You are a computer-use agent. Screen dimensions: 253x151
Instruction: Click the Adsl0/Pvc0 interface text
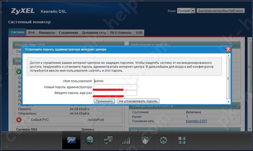pyautogui.click(x=96, y=120)
